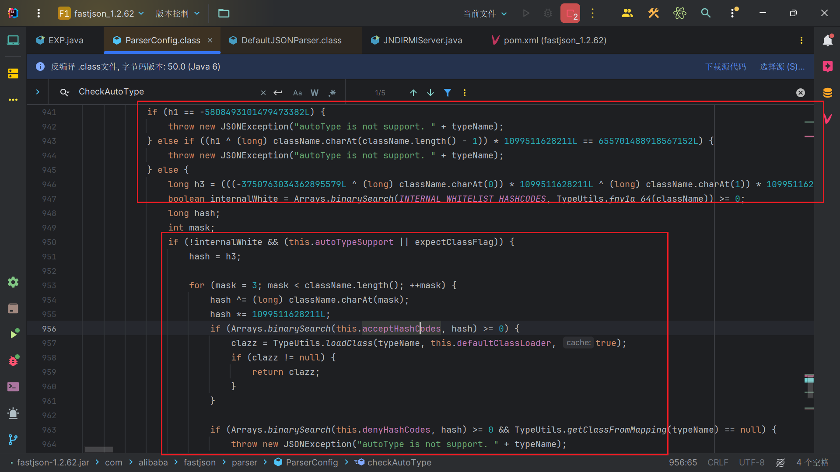Click 下载源代码 download sources link
840x472 pixels.
[726, 66]
